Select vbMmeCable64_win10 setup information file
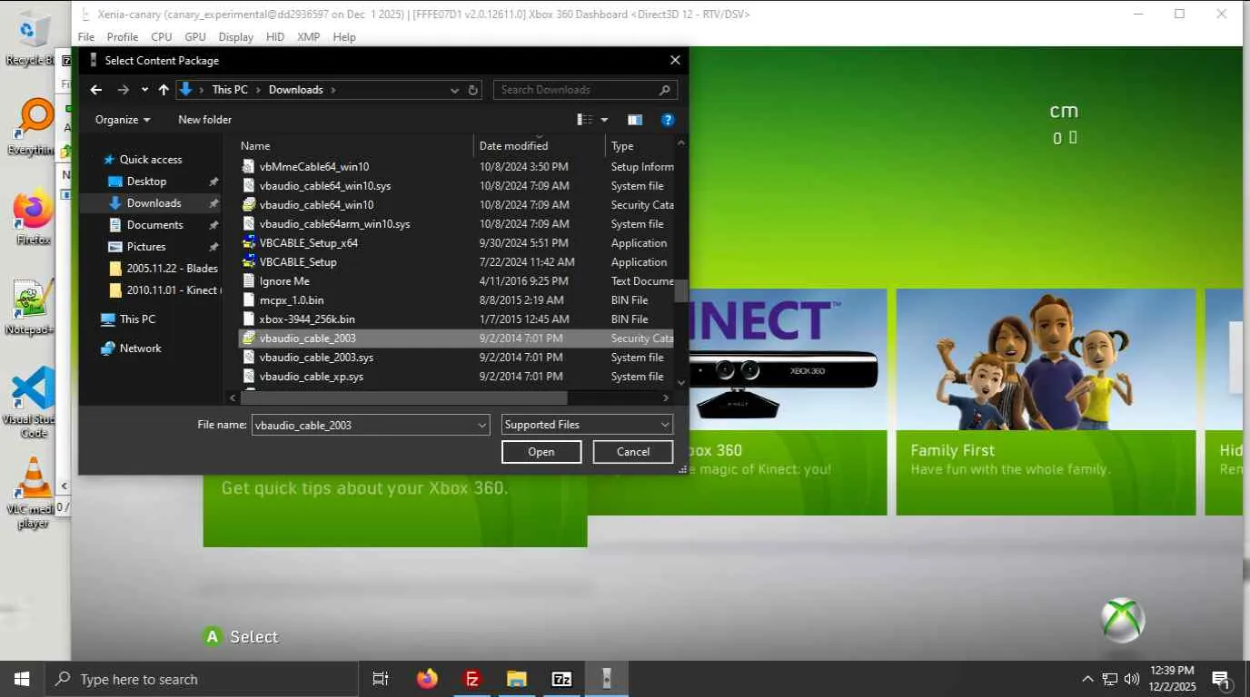Image resolution: width=1250 pixels, height=697 pixels. (314, 167)
